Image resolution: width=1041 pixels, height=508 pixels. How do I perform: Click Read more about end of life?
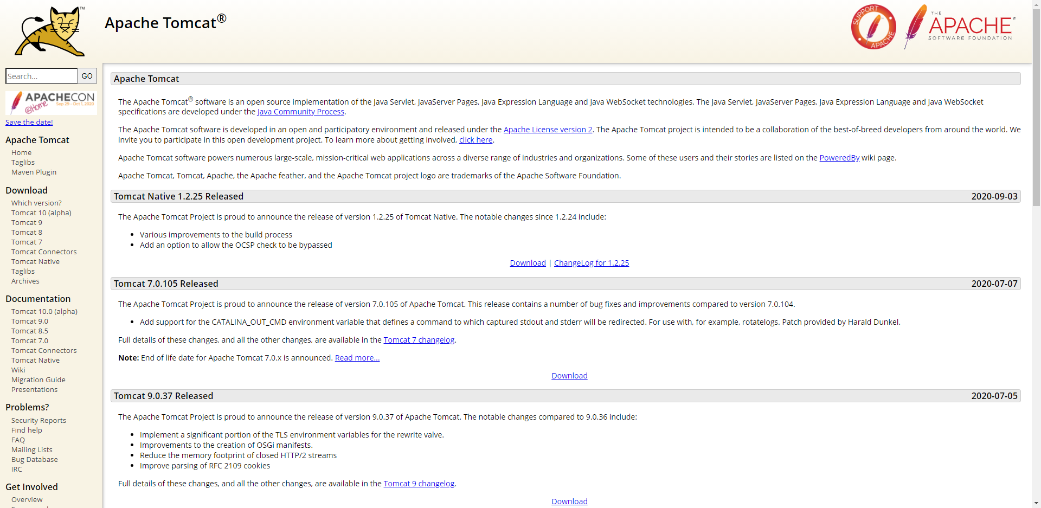[x=357, y=358]
